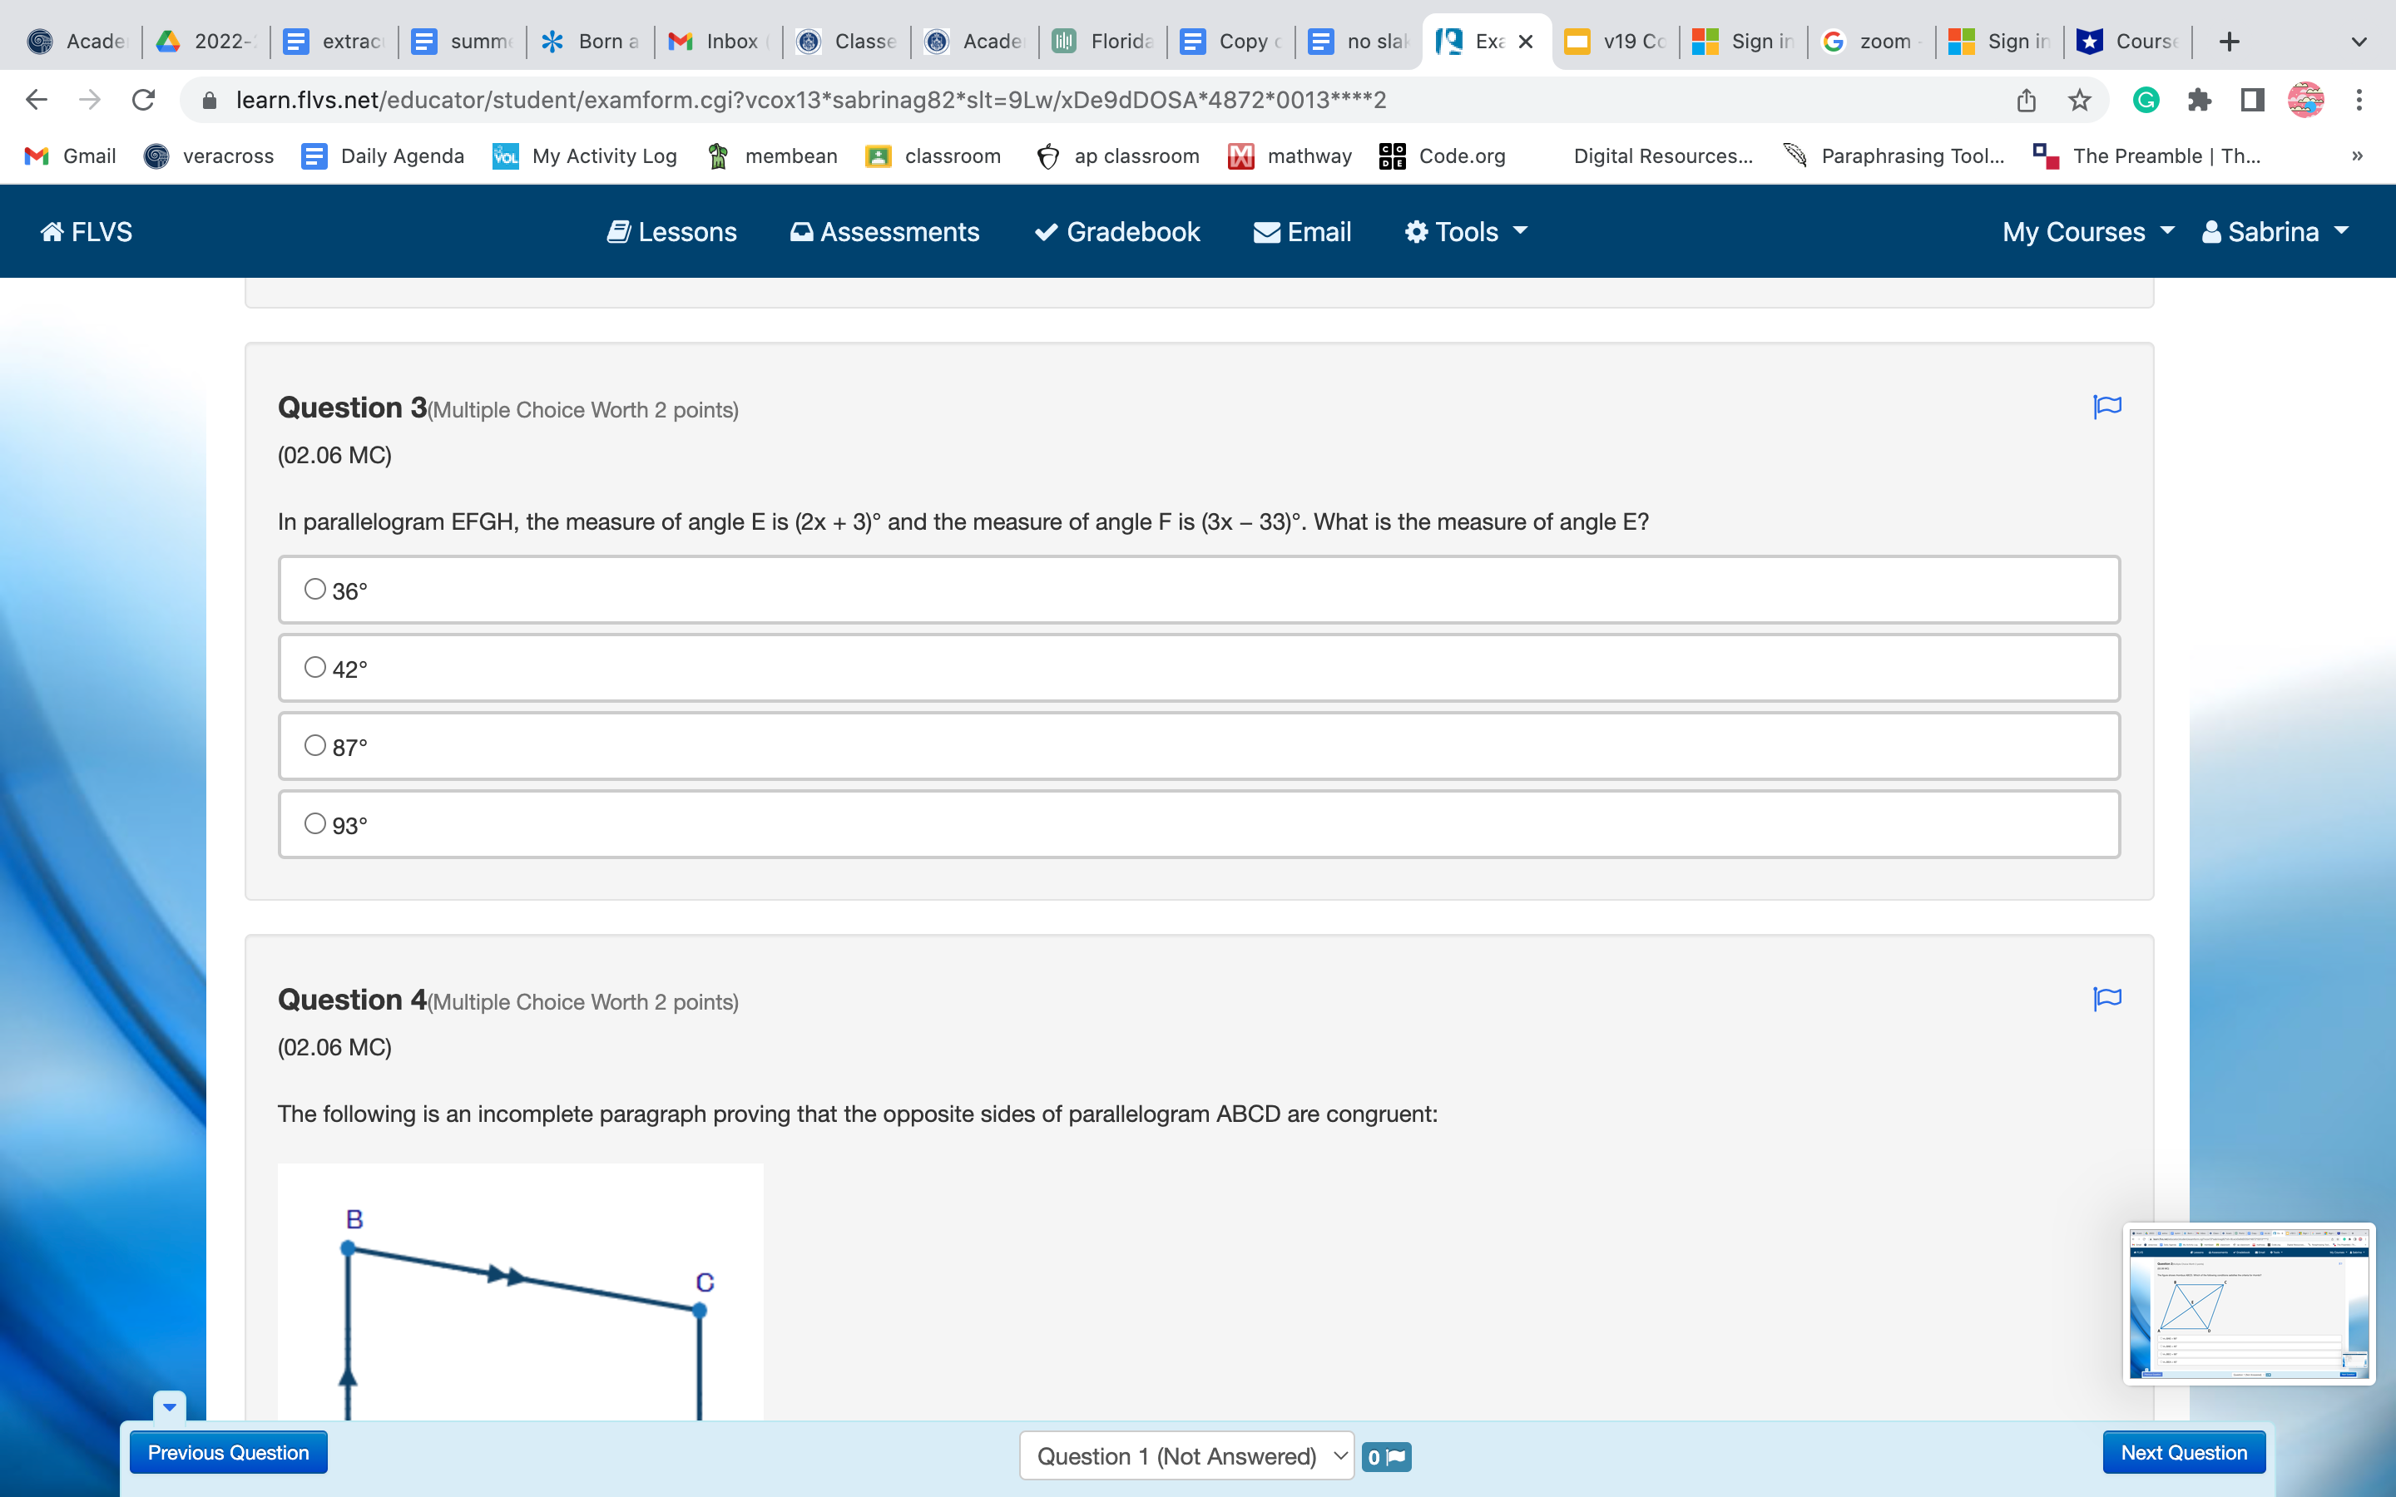Open the Gradebook tab
Image resolution: width=2396 pixels, height=1497 pixels.
1118,231
